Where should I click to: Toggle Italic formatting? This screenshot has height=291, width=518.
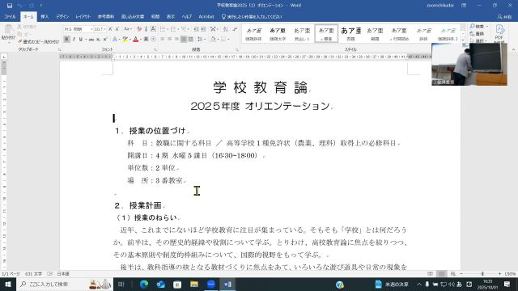click(x=74, y=40)
